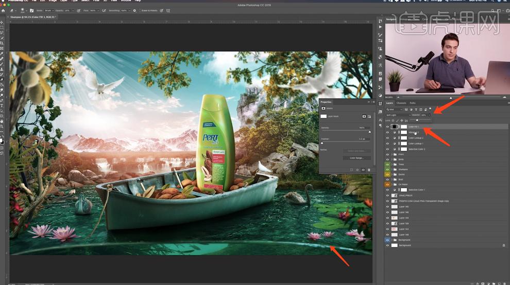Screen dimensions: 510x285
Task: Open the Paragraph panel icon in dock
Action: click(x=380, y=126)
